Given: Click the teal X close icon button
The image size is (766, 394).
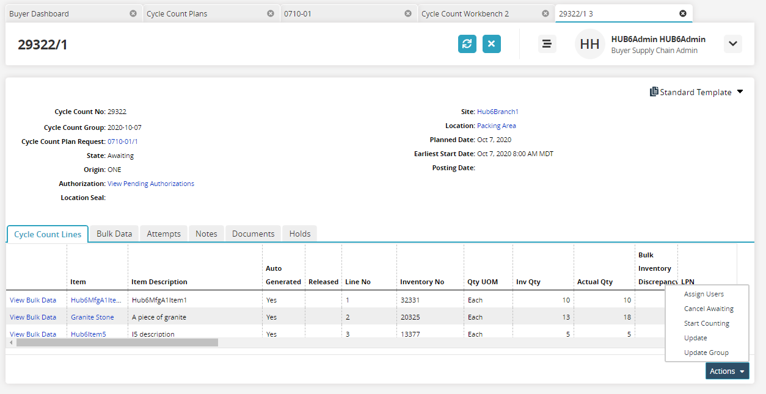Looking at the screenshot, I should click(492, 44).
